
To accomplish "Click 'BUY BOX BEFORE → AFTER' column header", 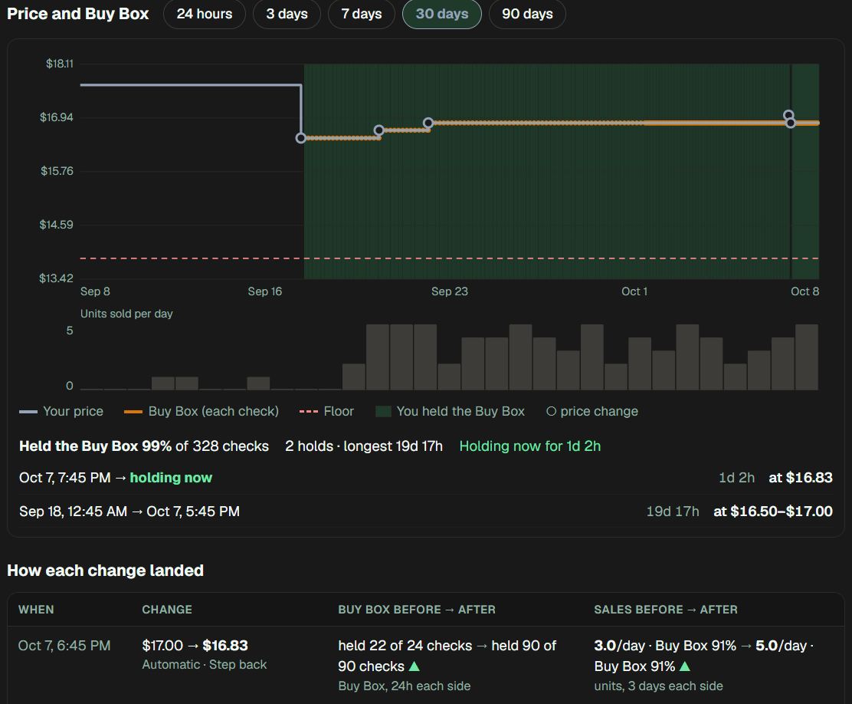I will (x=417, y=610).
